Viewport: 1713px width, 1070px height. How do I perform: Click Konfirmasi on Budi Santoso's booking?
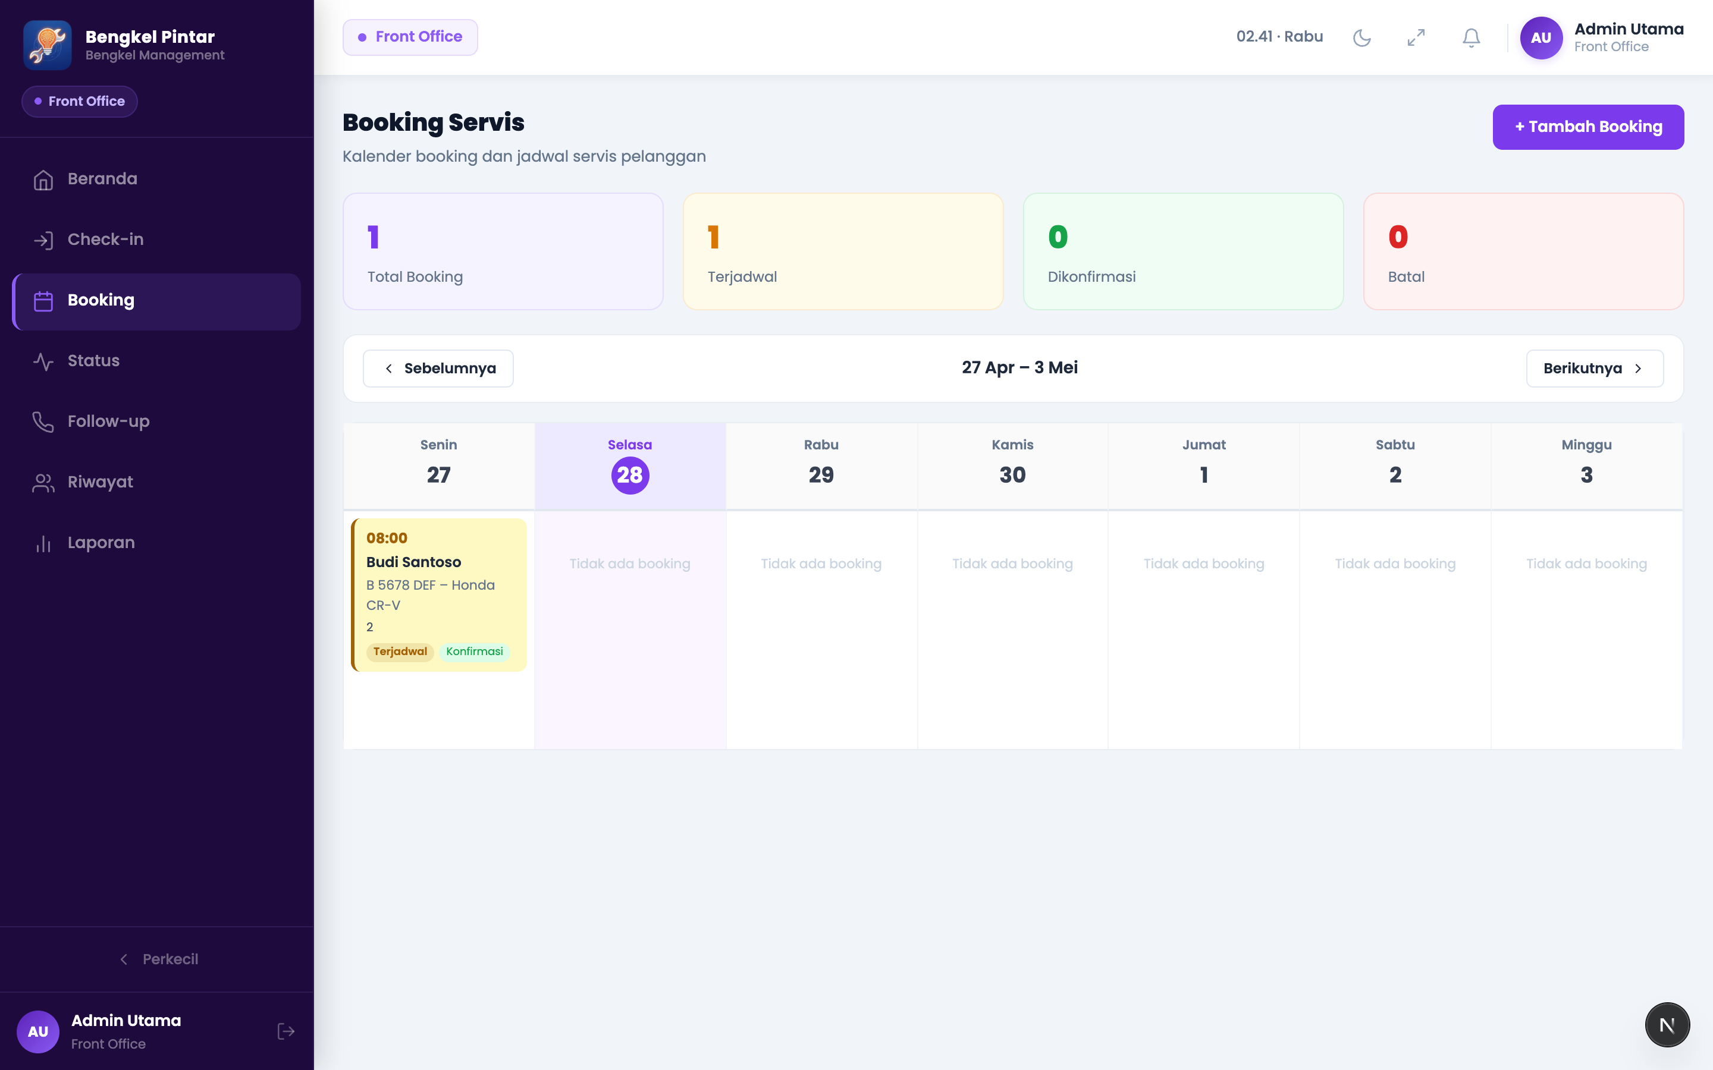(474, 652)
